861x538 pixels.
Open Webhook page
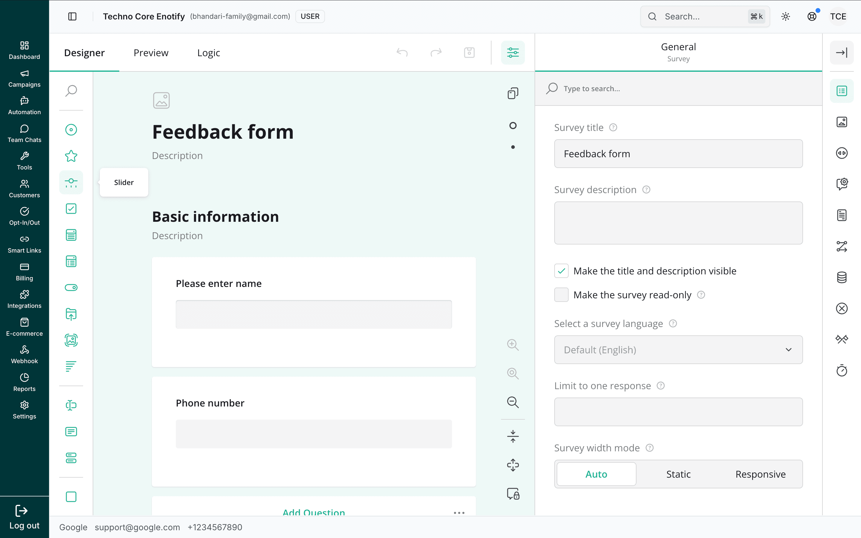point(24,354)
